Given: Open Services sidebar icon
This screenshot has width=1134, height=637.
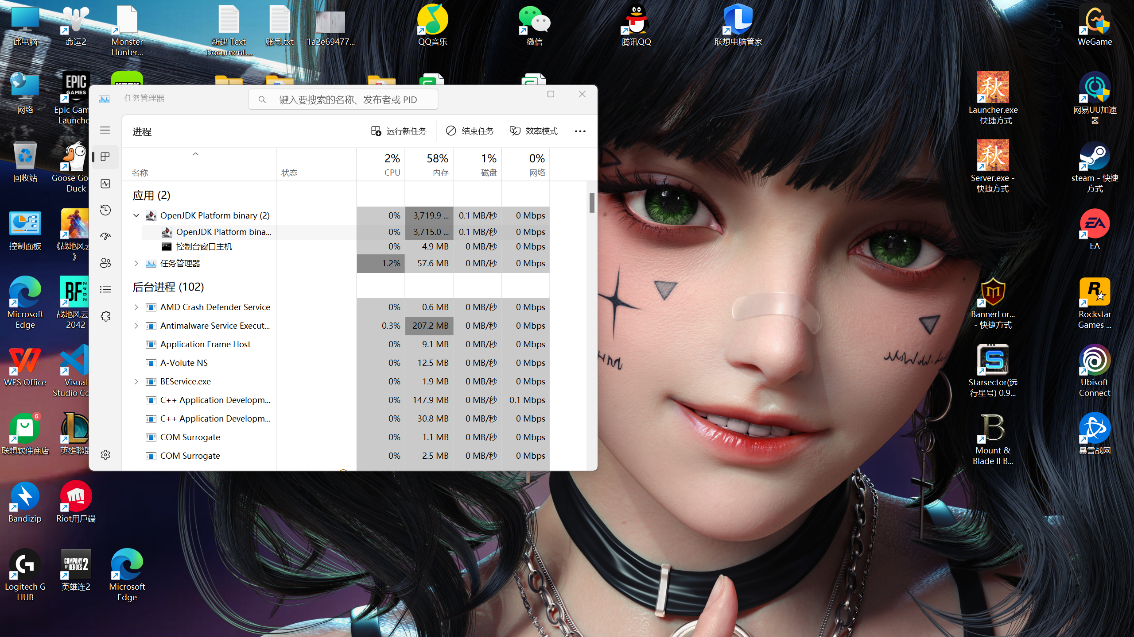Looking at the screenshot, I should [x=105, y=316].
